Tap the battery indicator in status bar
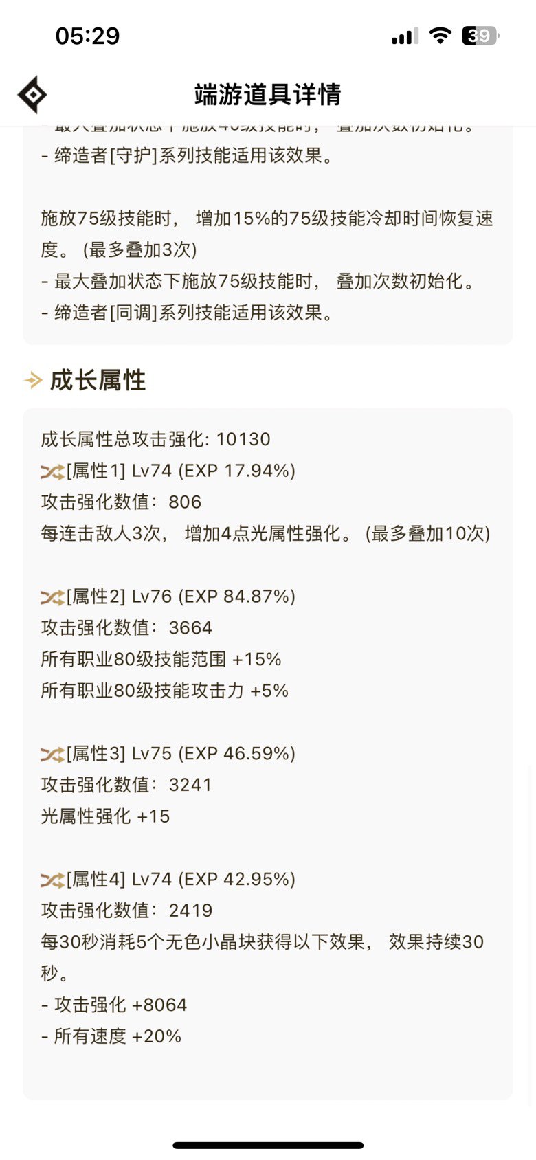 point(480,36)
